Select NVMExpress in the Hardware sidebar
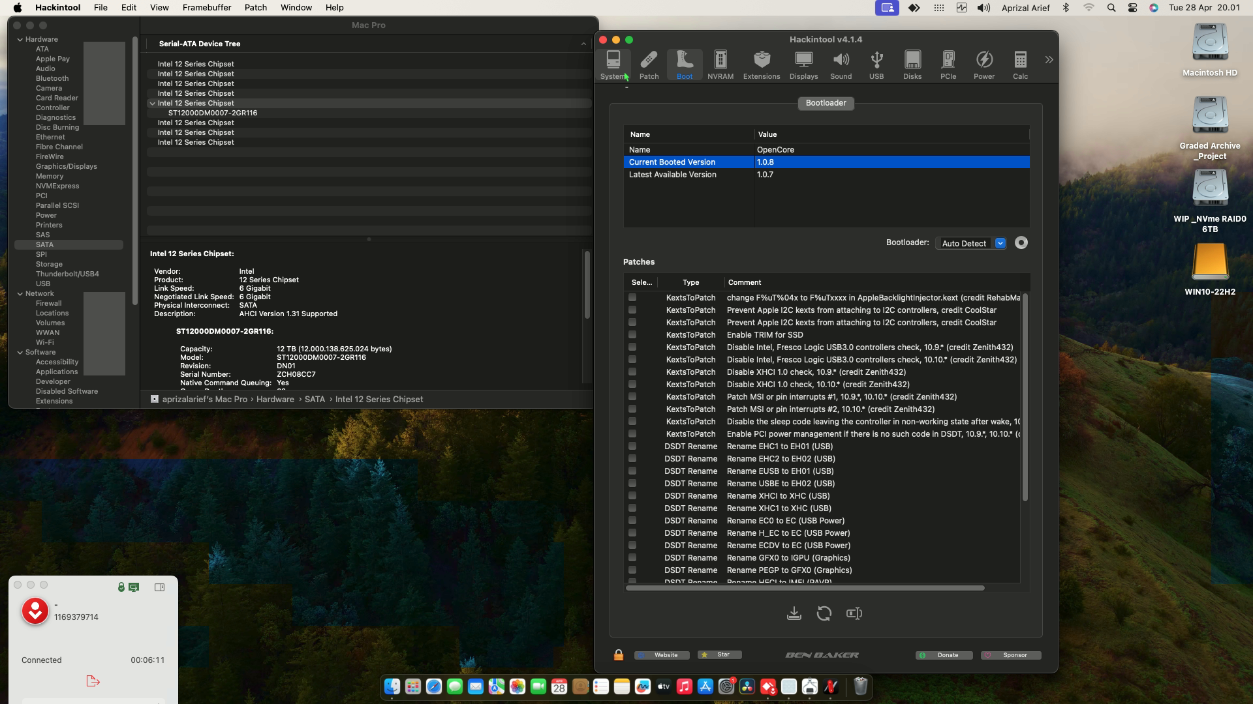This screenshot has width=1253, height=704. coord(57,186)
